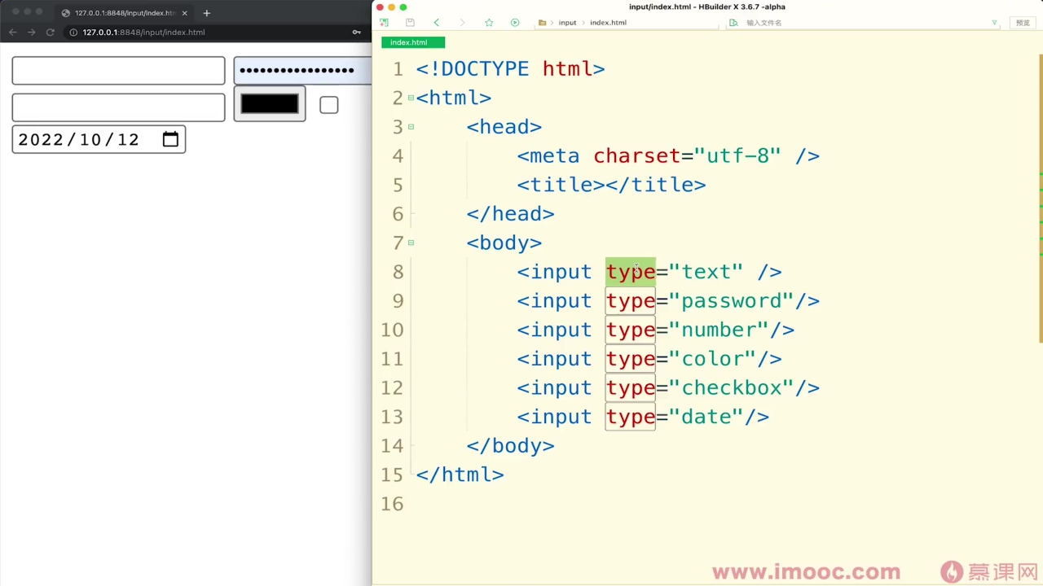Viewport: 1043px width, 586px height.
Task: Click the </body> closing tag
Action: click(x=511, y=446)
